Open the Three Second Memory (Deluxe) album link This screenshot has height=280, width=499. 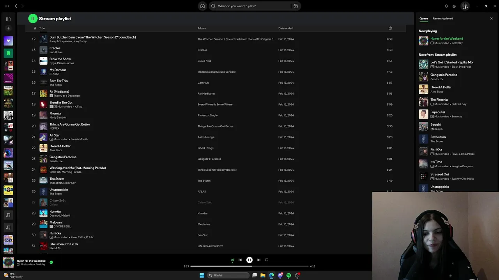217,170
